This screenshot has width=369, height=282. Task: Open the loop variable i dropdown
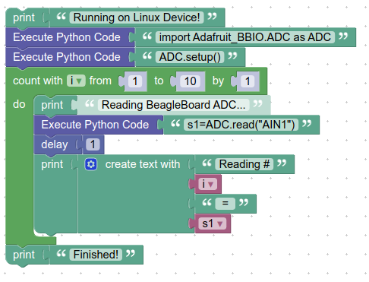[76, 81]
